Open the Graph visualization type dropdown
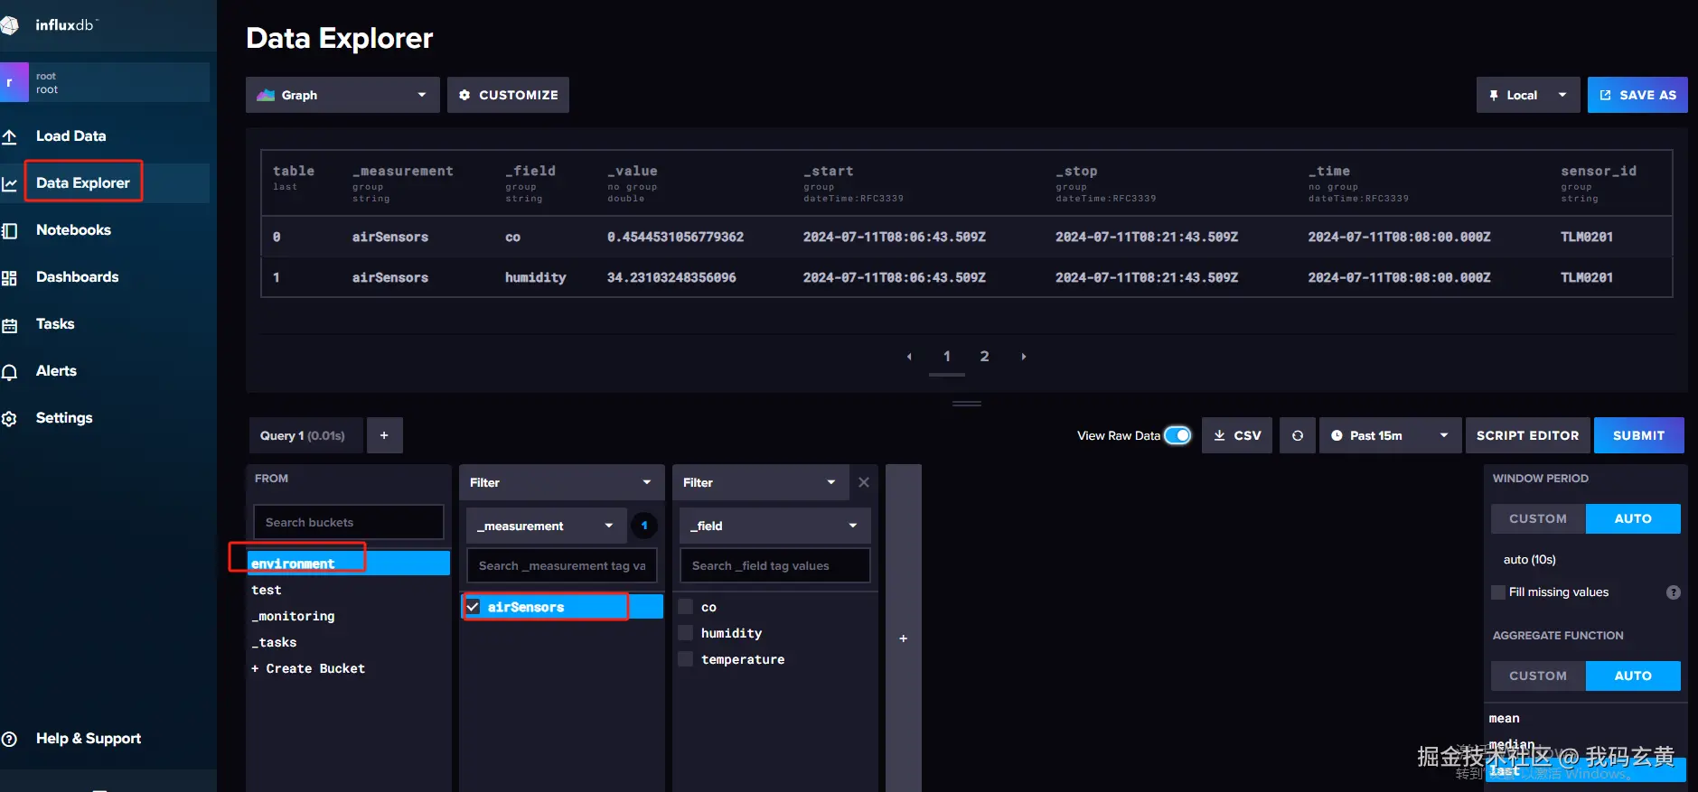Viewport: 1698px width, 792px height. pos(342,95)
